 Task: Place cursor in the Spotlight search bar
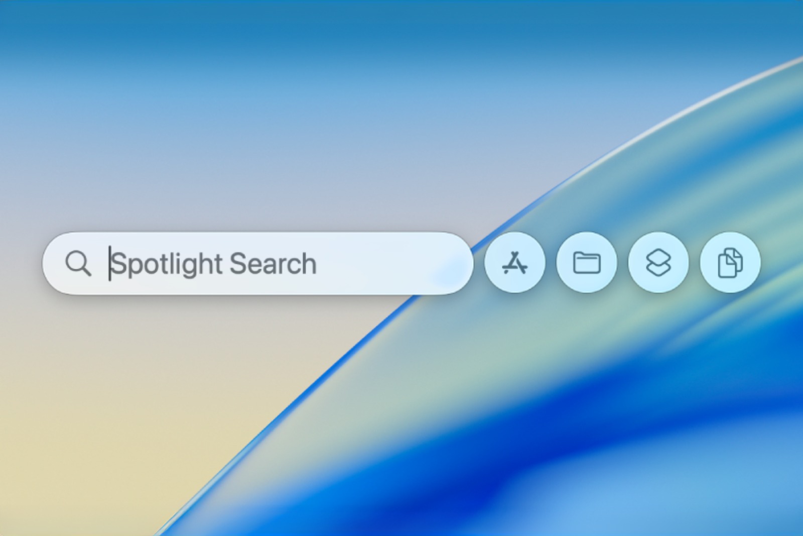pos(257,263)
